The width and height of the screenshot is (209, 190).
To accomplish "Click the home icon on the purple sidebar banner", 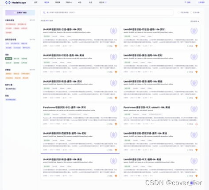I will (x=15, y=13).
